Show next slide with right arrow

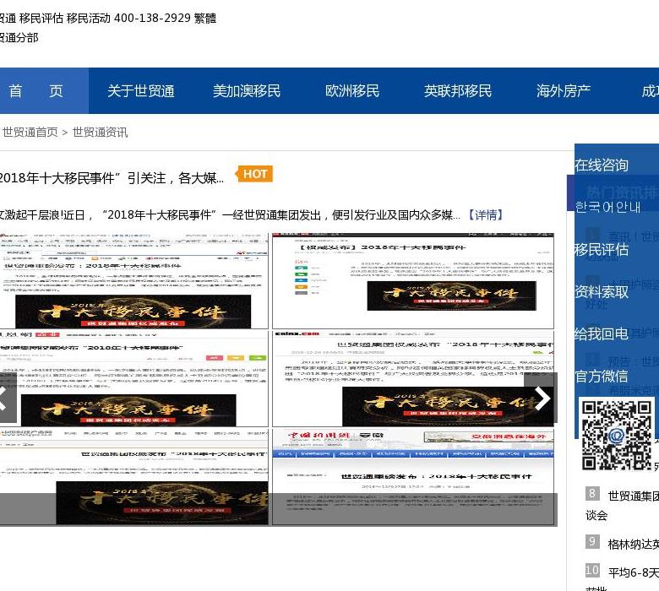[541, 398]
